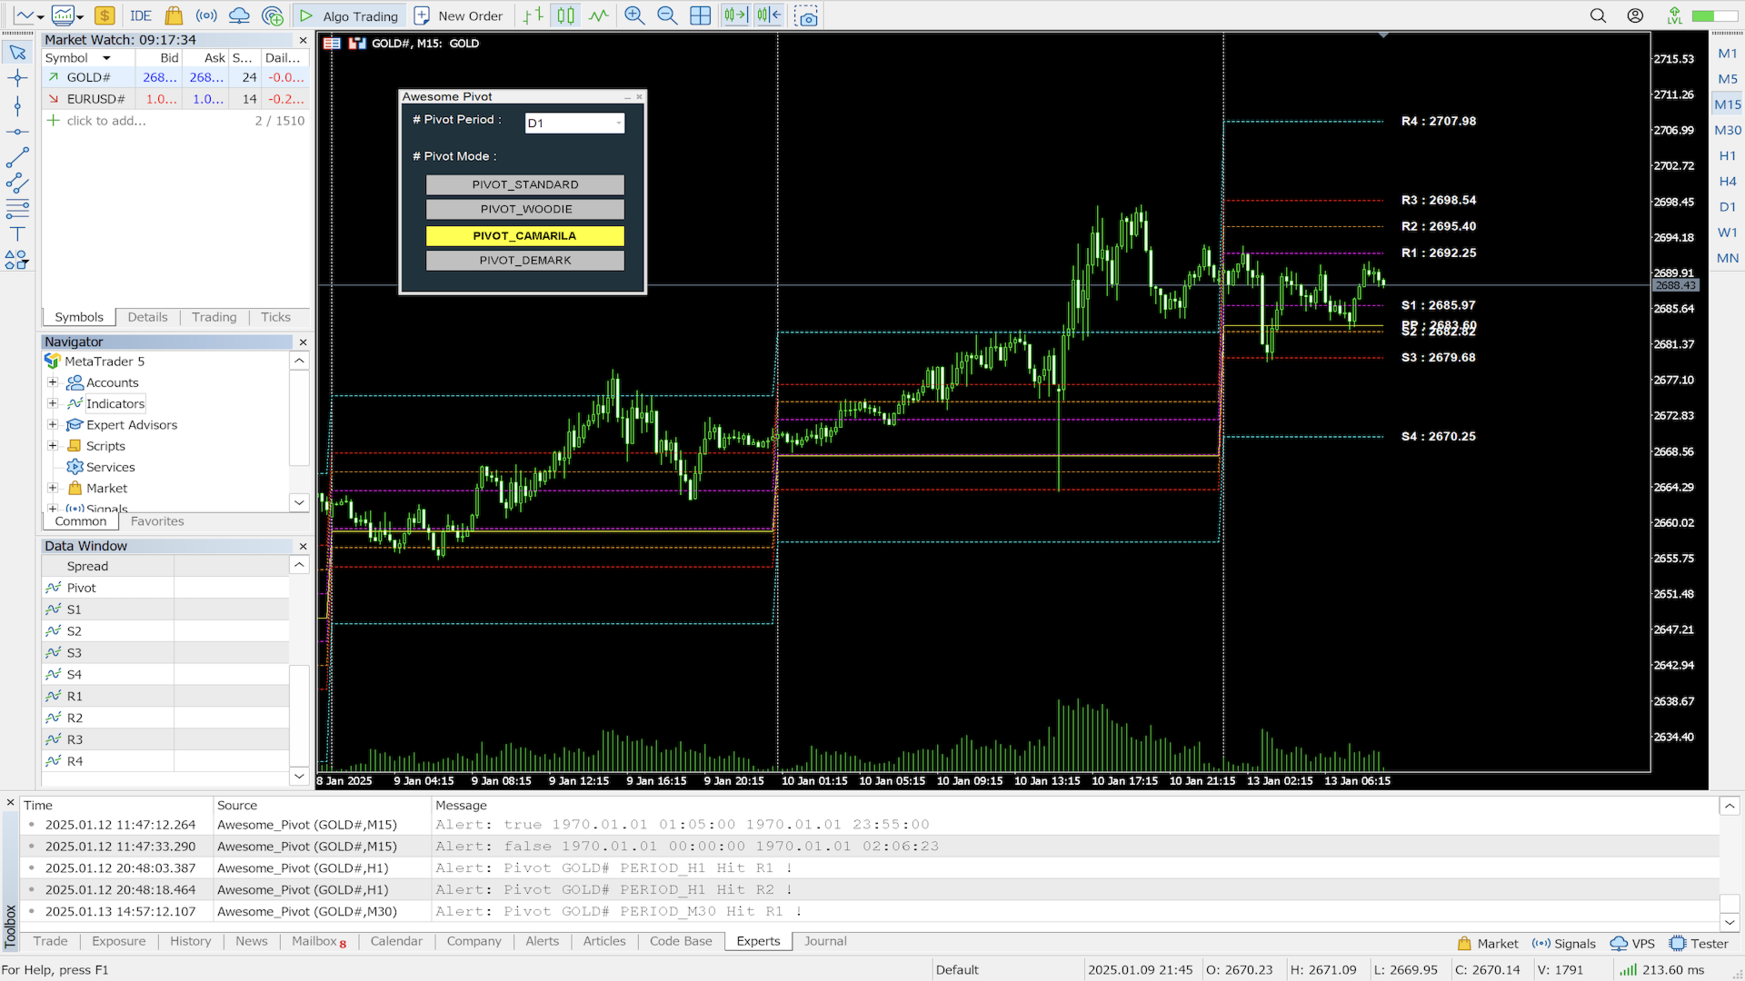Switch to the Ticks tab in Market Watch
This screenshot has height=981, width=1745.
[275, 317]
